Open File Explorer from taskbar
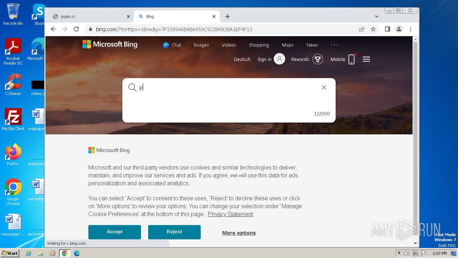Image resolution: width=458 pixels, height=258 pixels. coord(40,253)
